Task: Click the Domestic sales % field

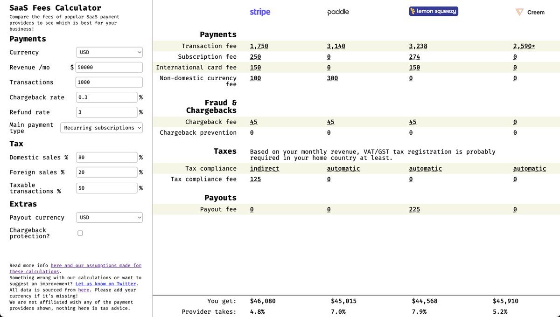Action: pyautogui.click(x=107, y=158)
